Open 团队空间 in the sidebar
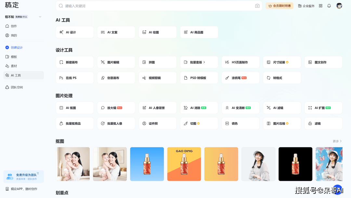351x198 pixels. 17,87
